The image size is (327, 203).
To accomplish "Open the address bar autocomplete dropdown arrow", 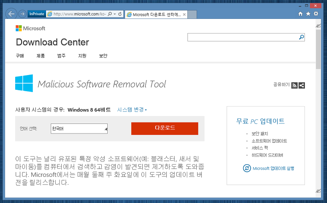I will coord(115,14).
